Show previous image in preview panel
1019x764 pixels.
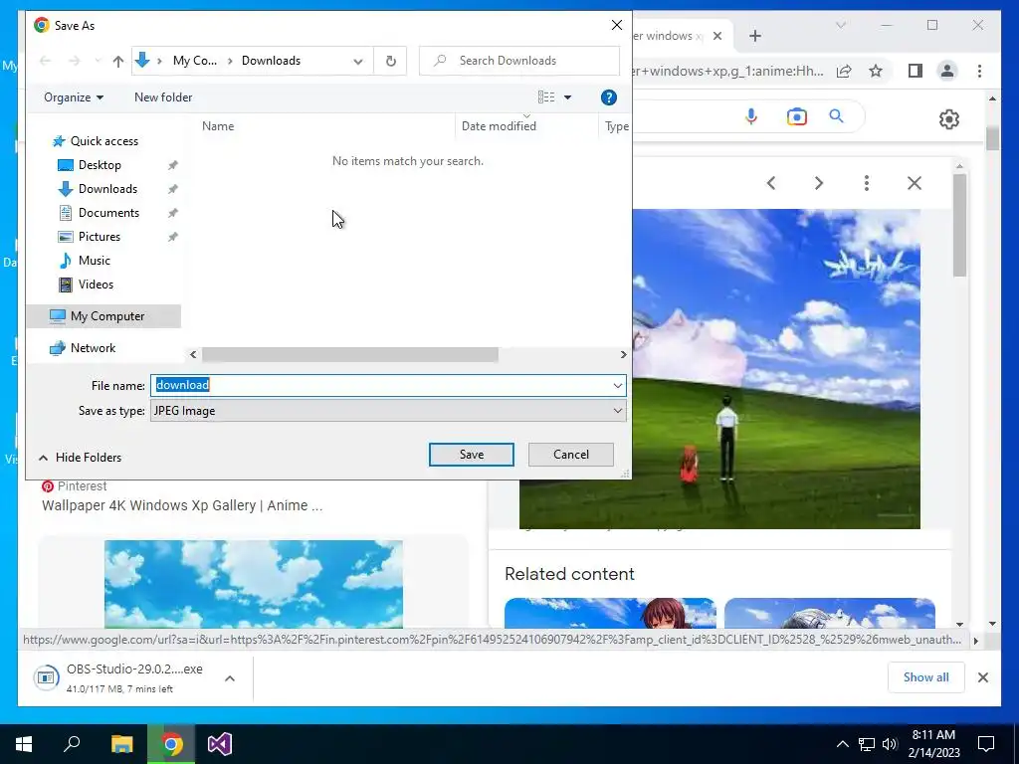[771, 183]
